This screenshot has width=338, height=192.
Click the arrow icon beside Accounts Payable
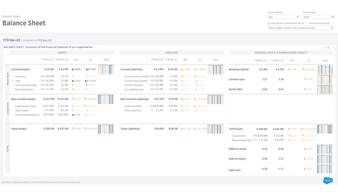(x=122, y=85)
